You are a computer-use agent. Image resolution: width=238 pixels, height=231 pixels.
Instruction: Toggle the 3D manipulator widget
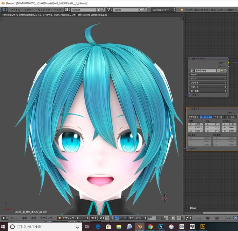click(112, 218)
